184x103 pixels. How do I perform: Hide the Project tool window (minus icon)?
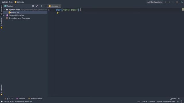pyautogui.click(x=45, y=6)
